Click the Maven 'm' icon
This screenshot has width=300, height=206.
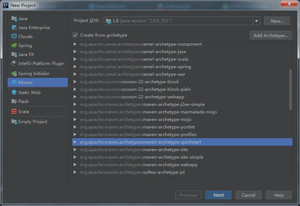14,82
